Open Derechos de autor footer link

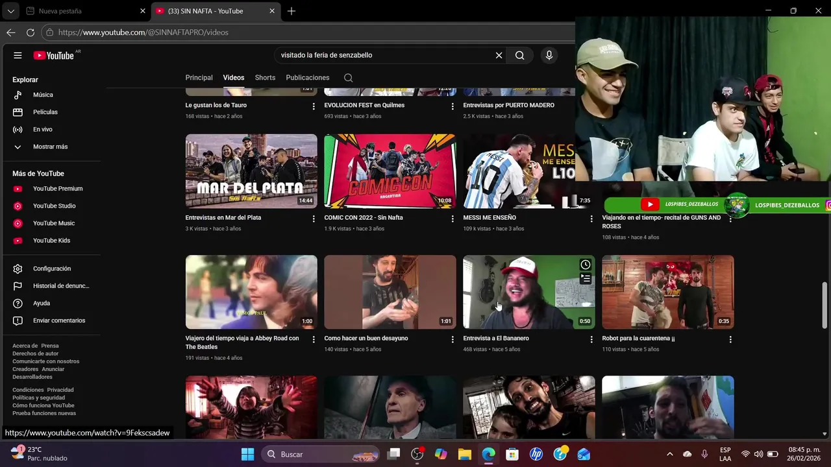(35, 353)
